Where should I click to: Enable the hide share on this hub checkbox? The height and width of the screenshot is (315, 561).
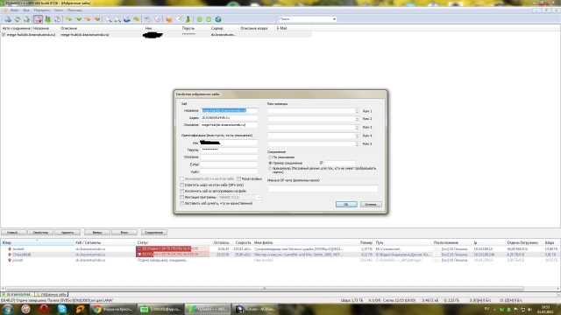[182, 185]
